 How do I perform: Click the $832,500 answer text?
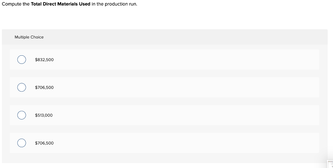pos(44,60)
